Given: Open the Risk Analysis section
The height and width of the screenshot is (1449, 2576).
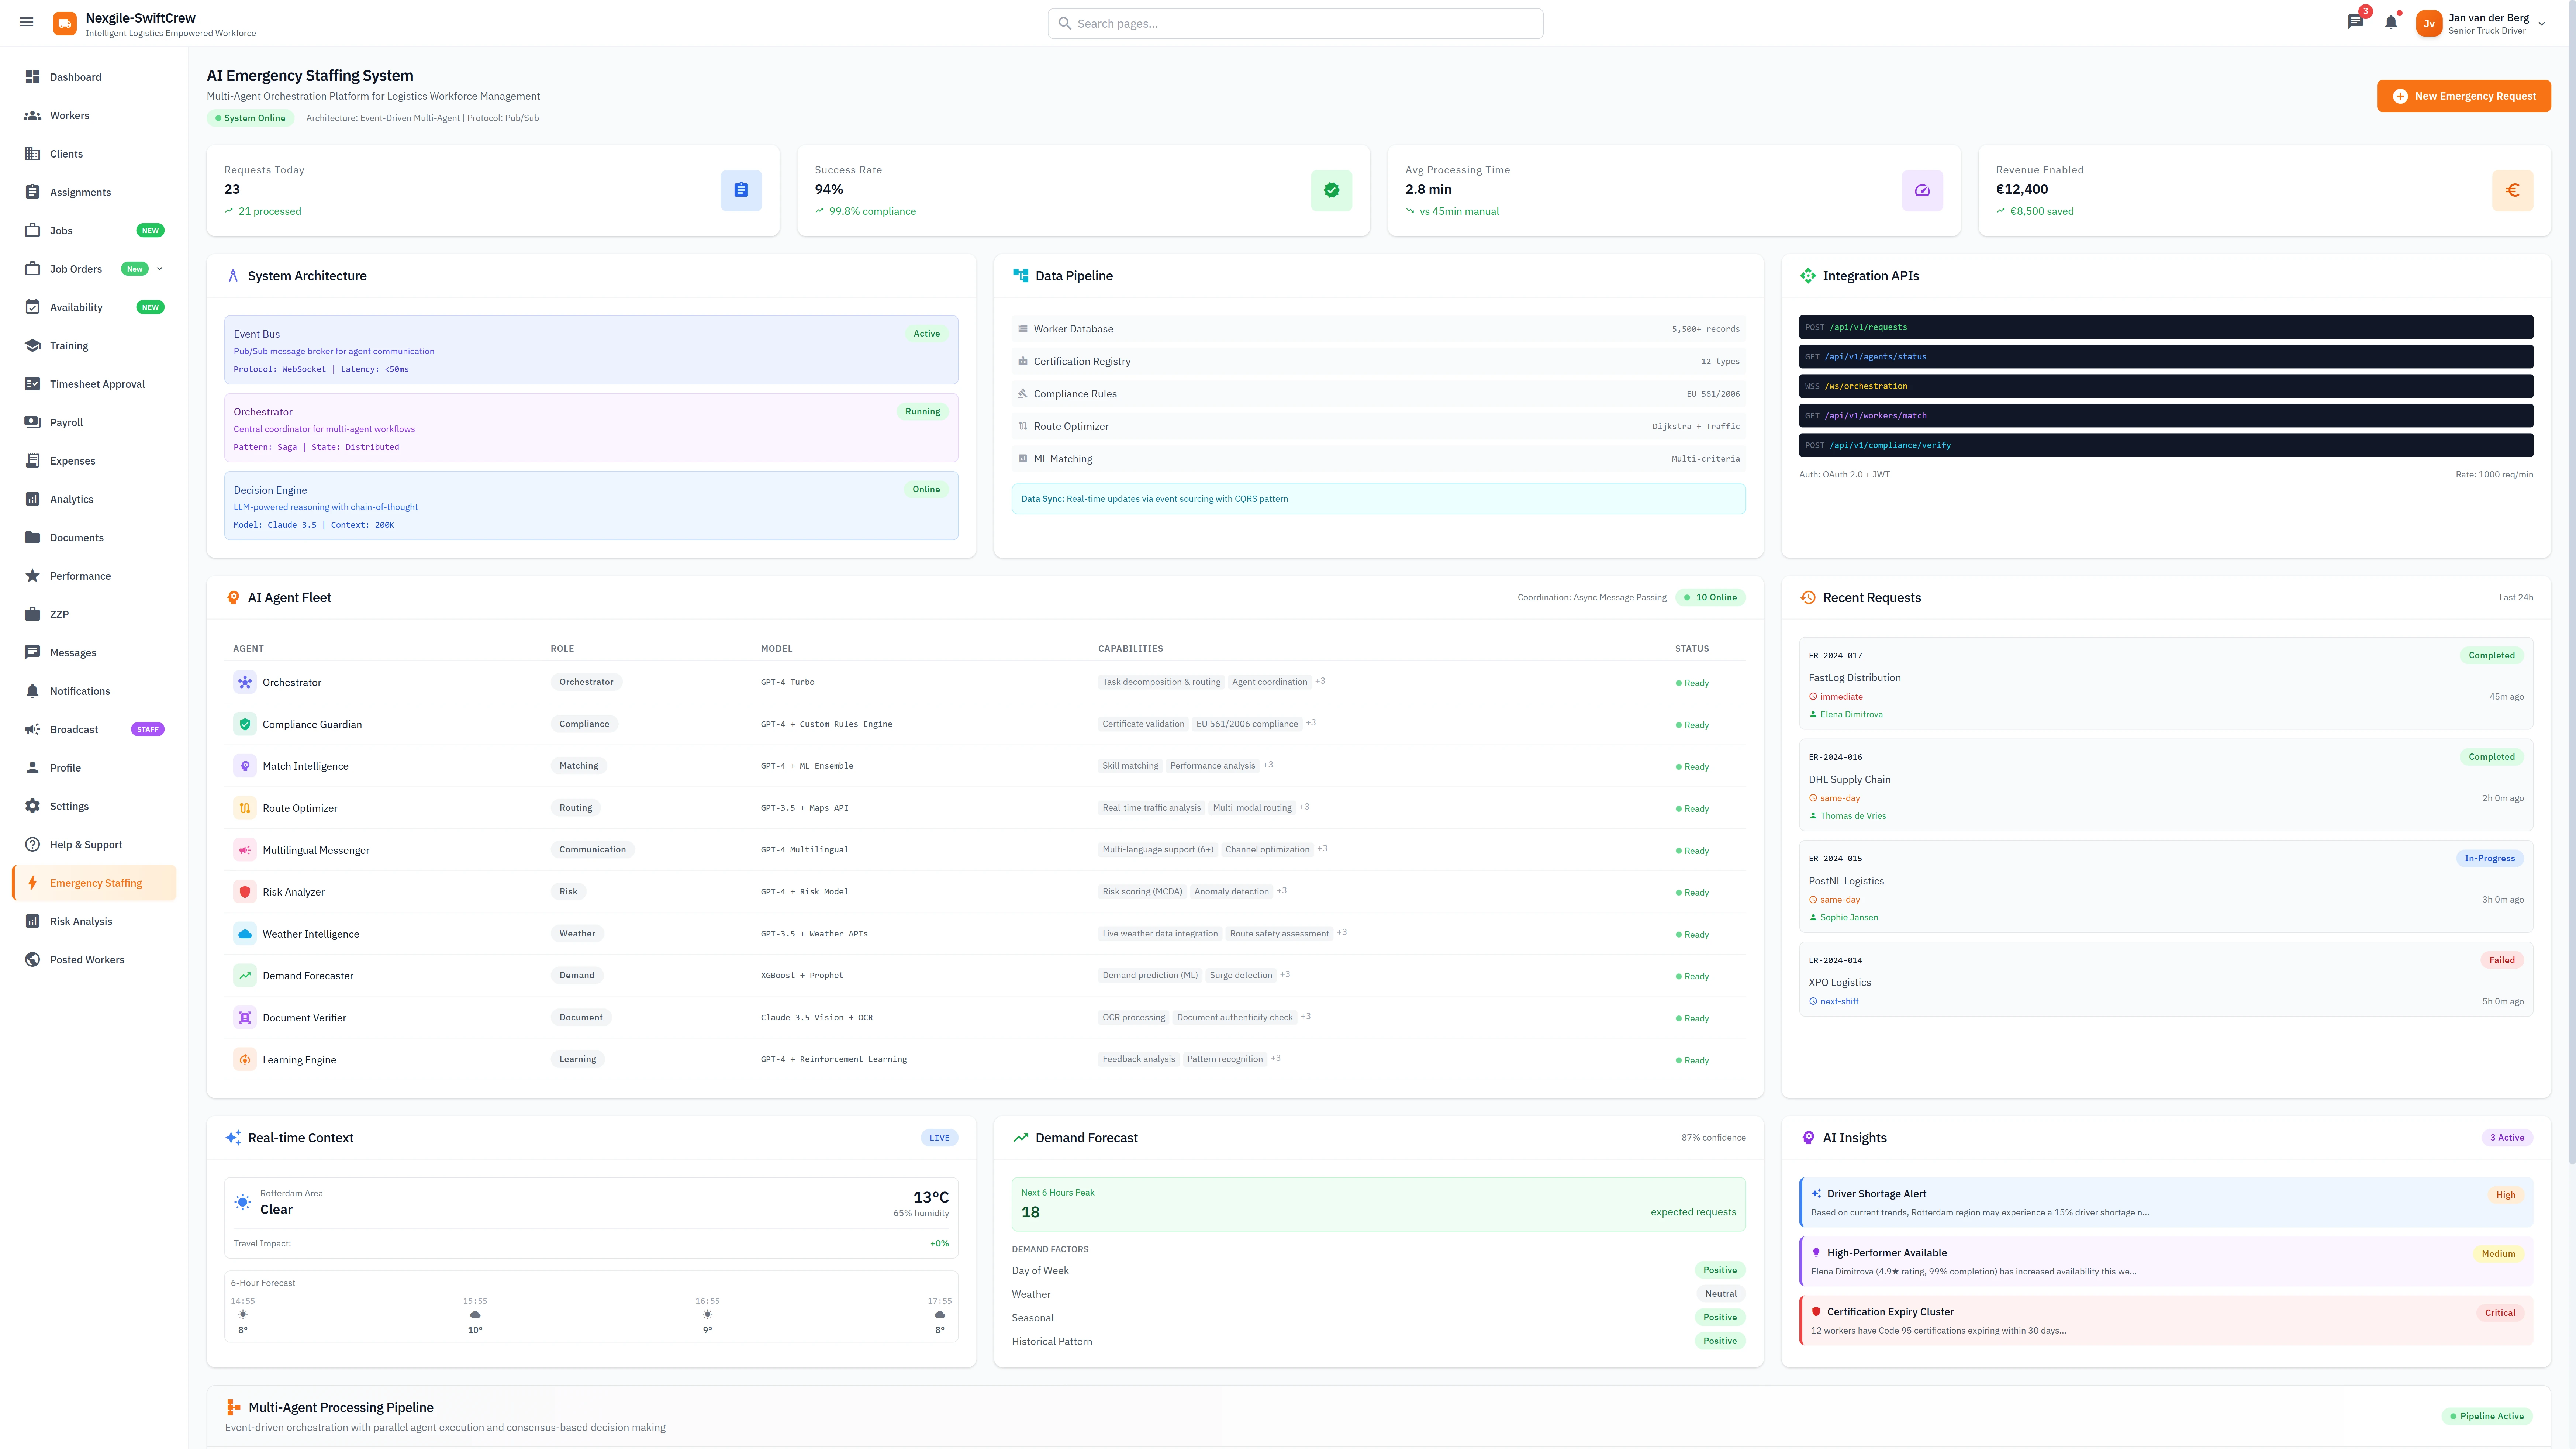Looking at the screenshot, I should 33,921.
